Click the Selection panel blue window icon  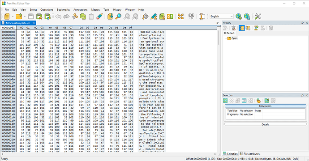coord(244,101)
